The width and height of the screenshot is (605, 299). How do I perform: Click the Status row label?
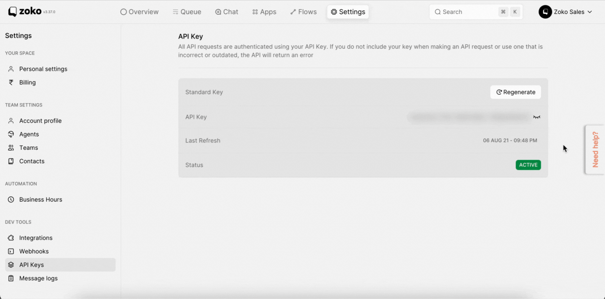(194, 165)
